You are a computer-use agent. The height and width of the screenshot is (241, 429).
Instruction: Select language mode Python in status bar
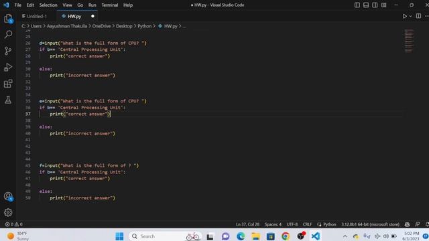coord(329,224)
